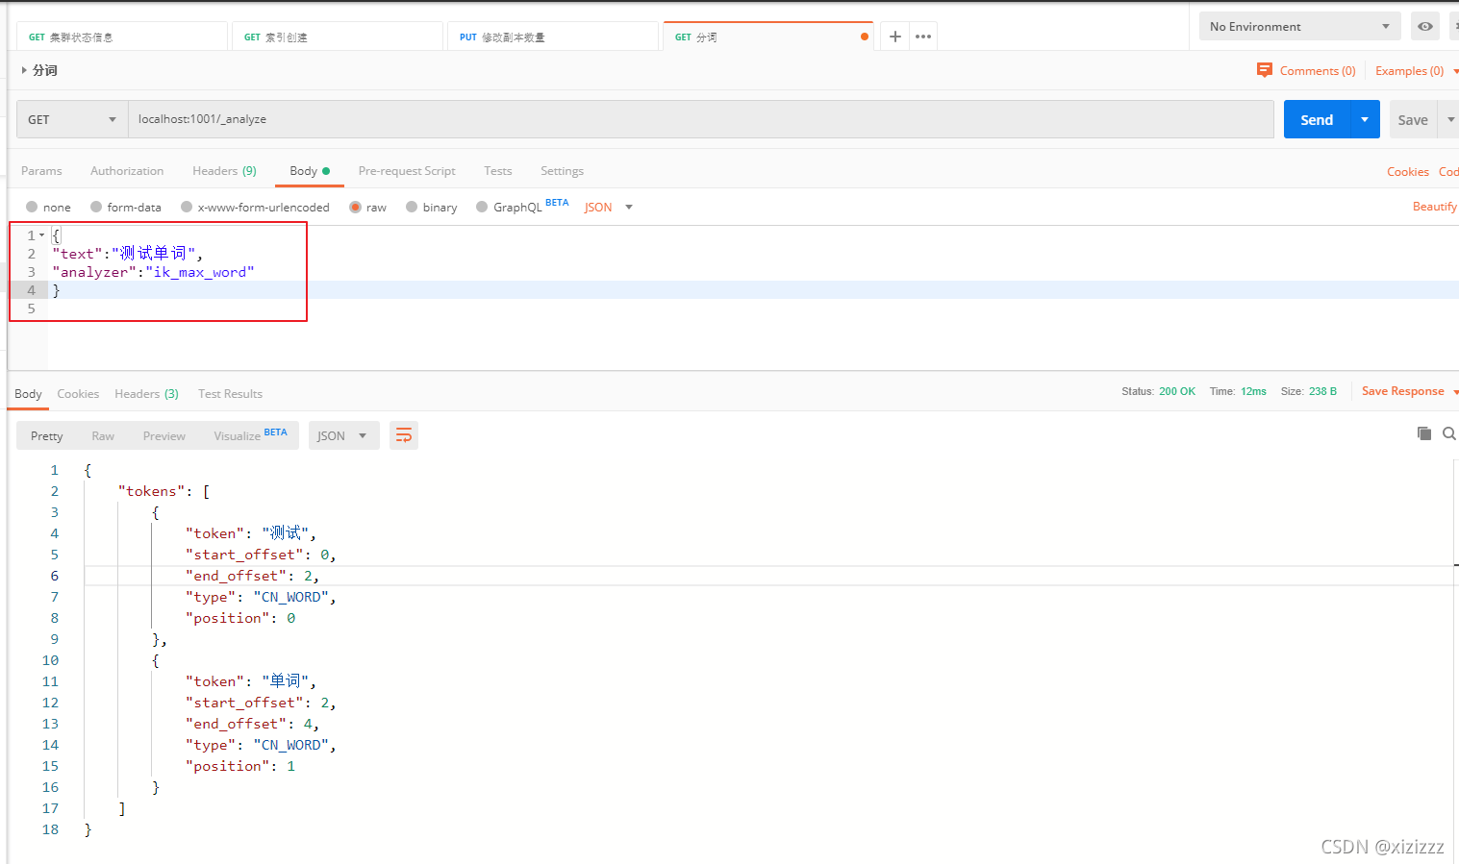Open the tab options ellipsis menu
The image size is (1459, 864).
(923, 37)
